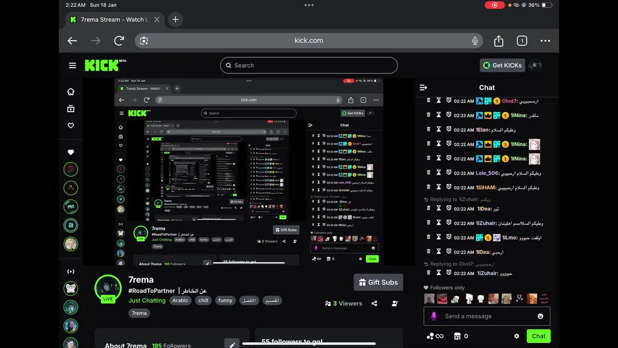Click username Olvd7 in chat

click(x=509, y=101)
